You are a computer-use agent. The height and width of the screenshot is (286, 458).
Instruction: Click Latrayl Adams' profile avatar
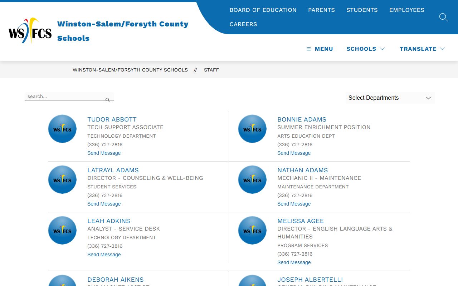click(x=62, y=179)
